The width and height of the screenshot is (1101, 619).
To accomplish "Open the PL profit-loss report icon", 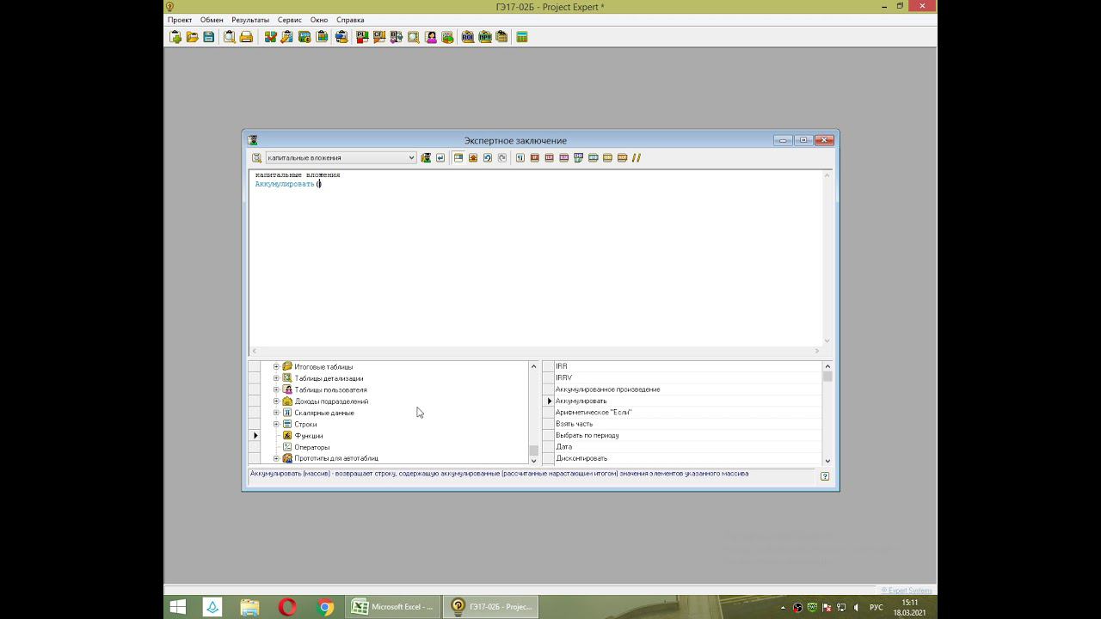I will [362, 37].
